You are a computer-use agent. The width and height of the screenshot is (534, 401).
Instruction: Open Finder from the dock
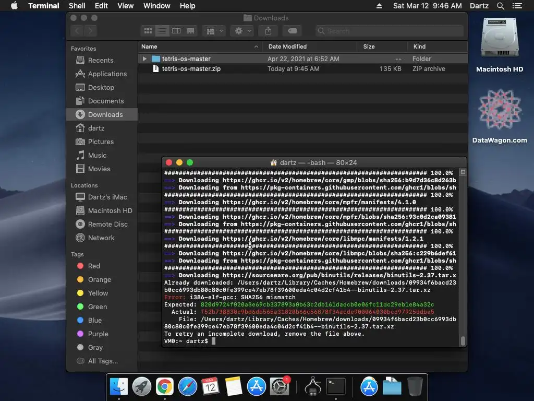tap(119, 387)
